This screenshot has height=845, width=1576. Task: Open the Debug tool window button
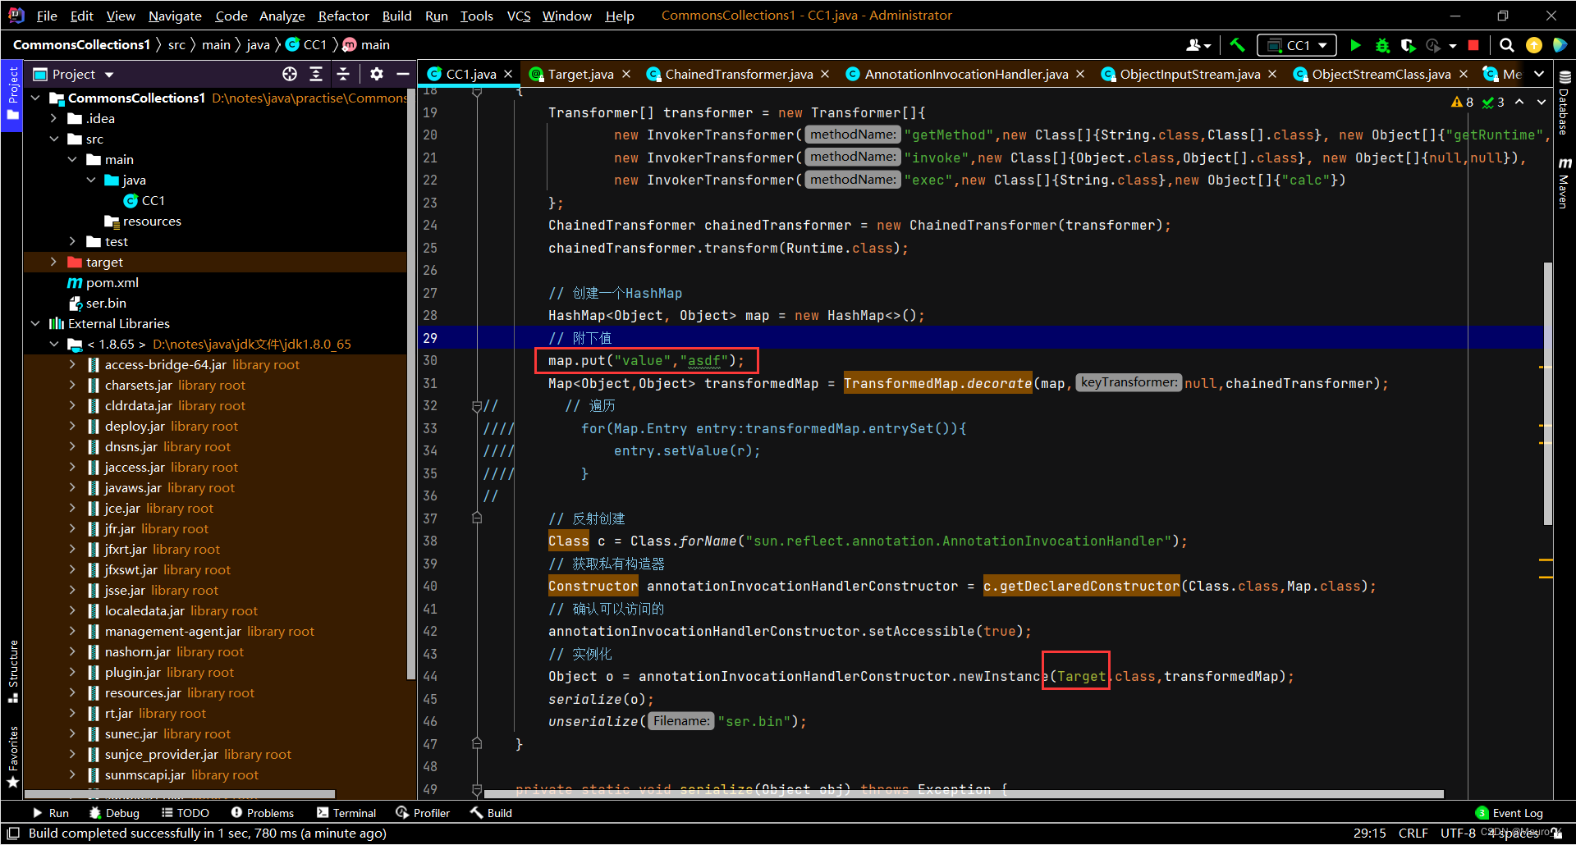click(114, 813)
